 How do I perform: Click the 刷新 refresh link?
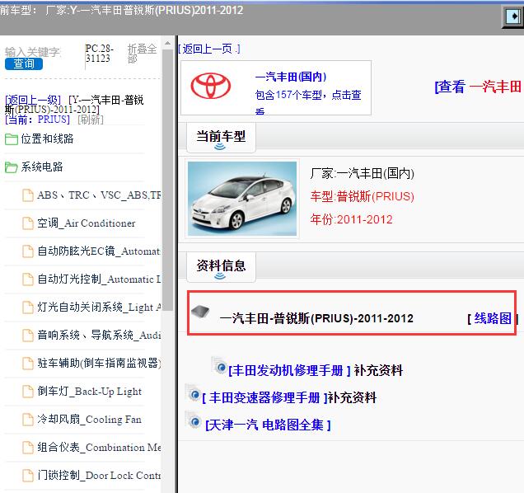91,120
